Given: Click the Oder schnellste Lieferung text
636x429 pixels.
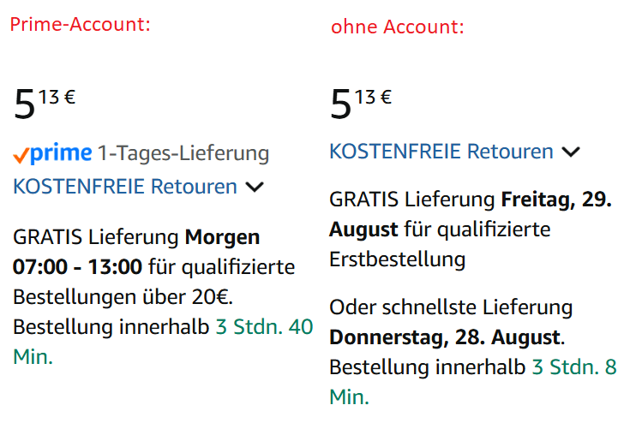Looking at the screenshot, I should coord(451,307).
